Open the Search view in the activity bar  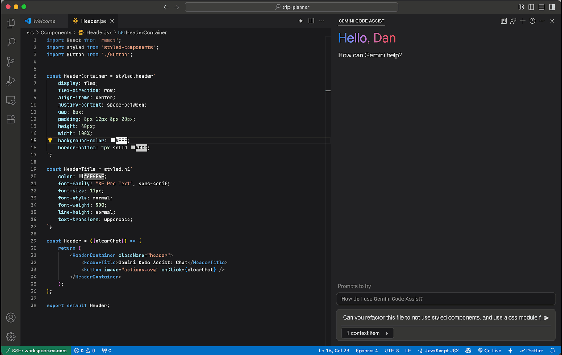point(11,42)
